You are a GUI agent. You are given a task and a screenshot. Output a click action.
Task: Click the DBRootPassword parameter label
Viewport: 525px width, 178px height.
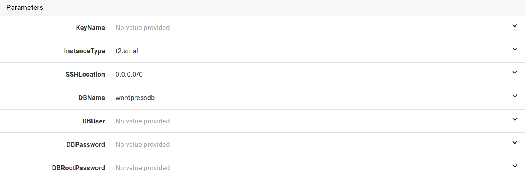point(78,168)
